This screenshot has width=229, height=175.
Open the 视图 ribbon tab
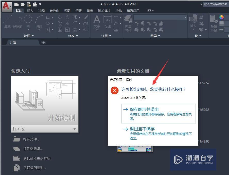click(67, 11)
